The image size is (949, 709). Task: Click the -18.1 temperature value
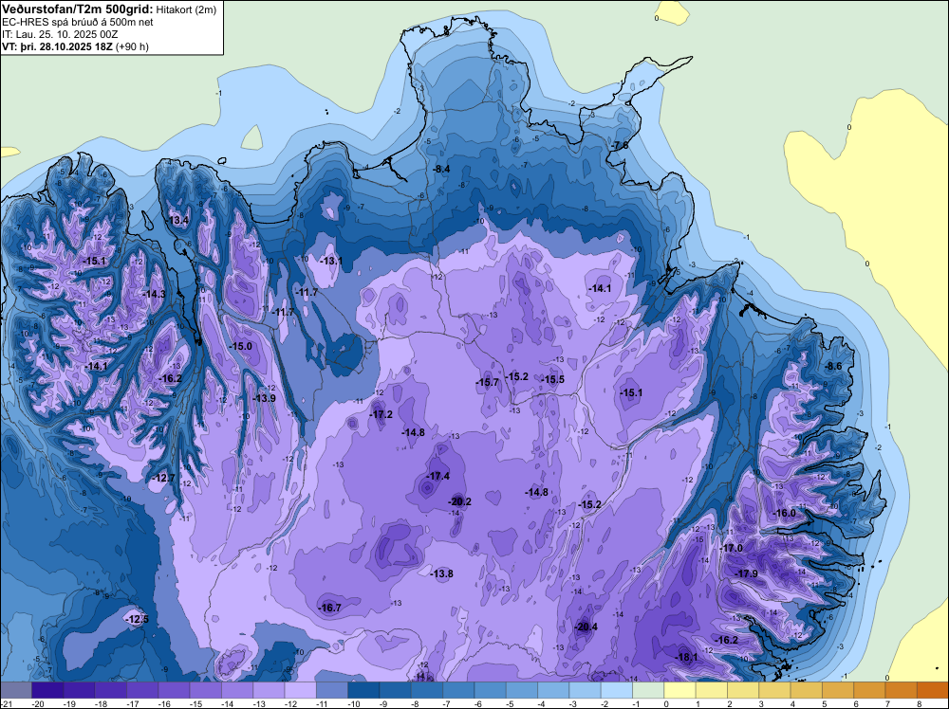(686, 658)
